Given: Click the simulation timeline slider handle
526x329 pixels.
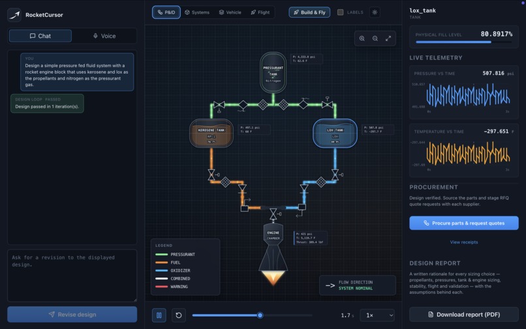Looking at the screenshot, I should click(260, 315).
